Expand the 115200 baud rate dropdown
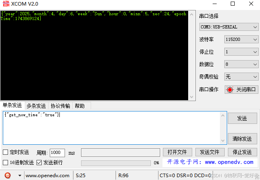Image resolution: width=260 pixels, height=180 pixels. (x=241, y=39)
